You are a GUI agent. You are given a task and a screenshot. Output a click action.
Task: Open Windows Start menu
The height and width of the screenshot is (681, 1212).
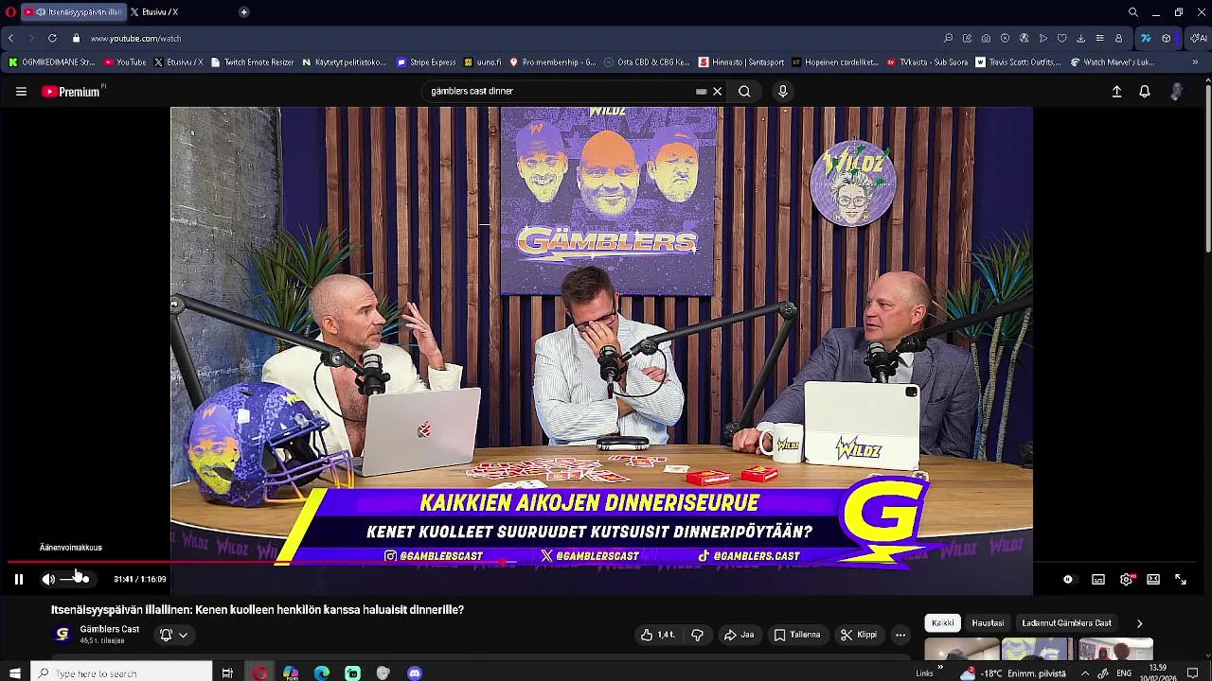tap(14, 673)
